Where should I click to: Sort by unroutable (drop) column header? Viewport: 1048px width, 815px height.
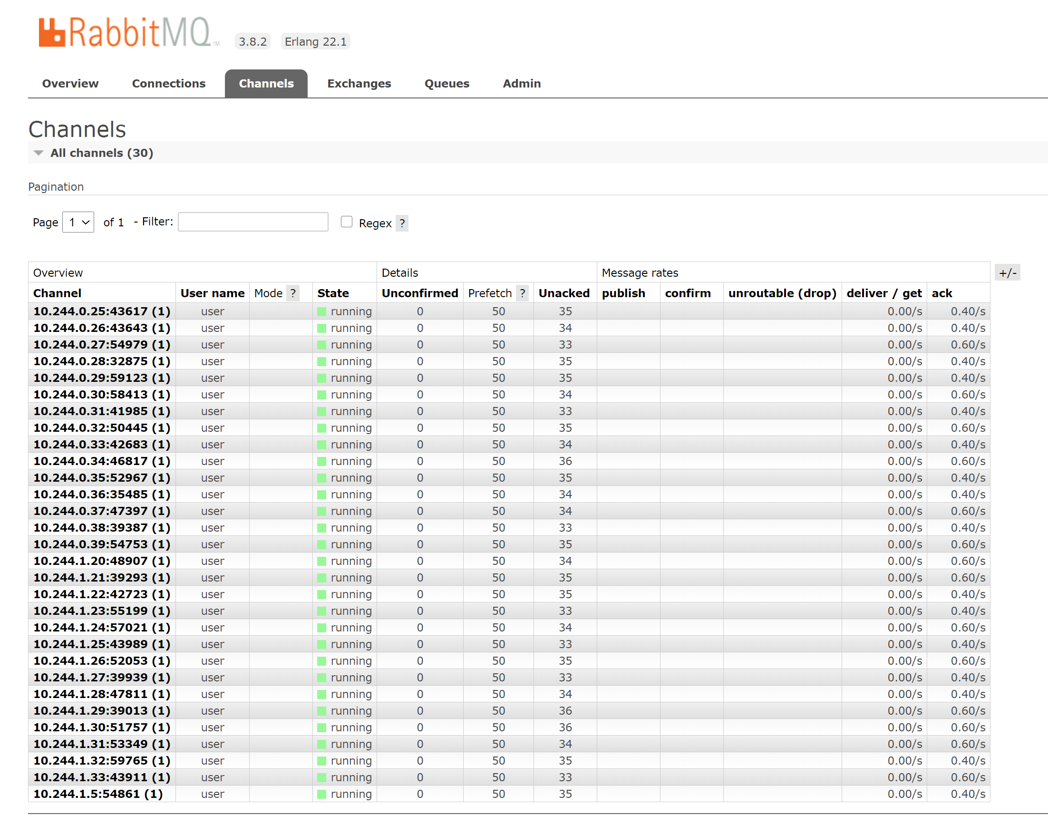(782, 293)
